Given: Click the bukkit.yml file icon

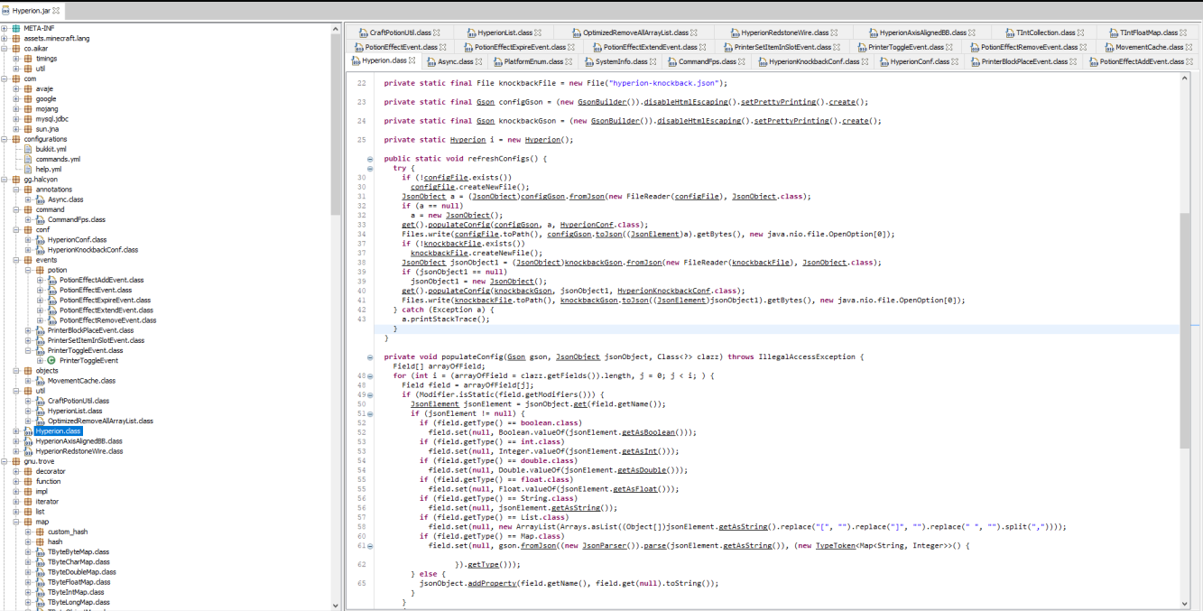Looking at the screenshot, I should pos(29,149).
